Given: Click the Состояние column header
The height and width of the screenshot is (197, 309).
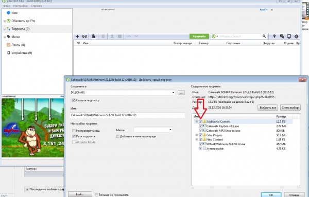Looking at the screenshot, I should [233, 43].
